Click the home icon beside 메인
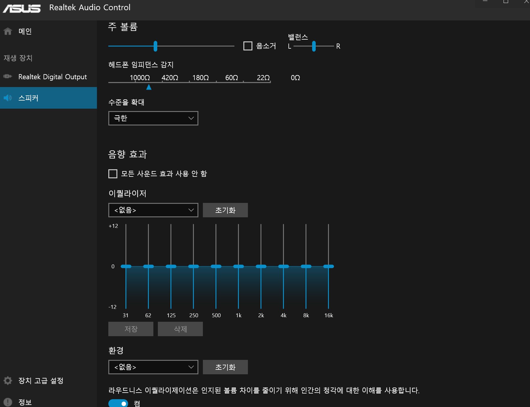Screen dimensions: 530x407 pos(8,31)
